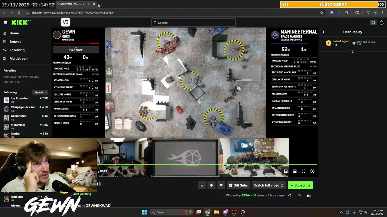This screenshot has width=387, height=217.
Task: Toggle theater mode
Action: 294,171
